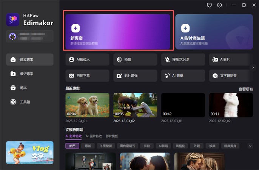Viewport: 259px width, 170px height.
Task: Switch to the 影片模板 tab
Action: tap(112, 136)
